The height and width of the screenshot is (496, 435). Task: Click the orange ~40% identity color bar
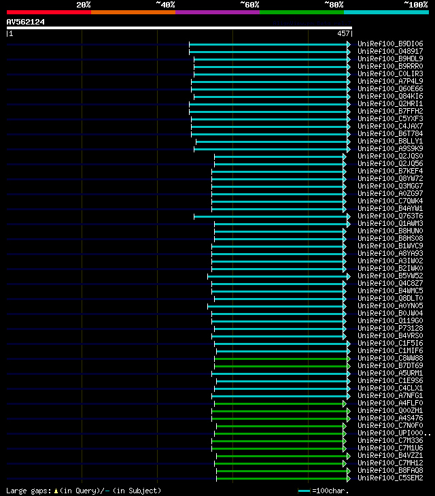tap(133, 12)
